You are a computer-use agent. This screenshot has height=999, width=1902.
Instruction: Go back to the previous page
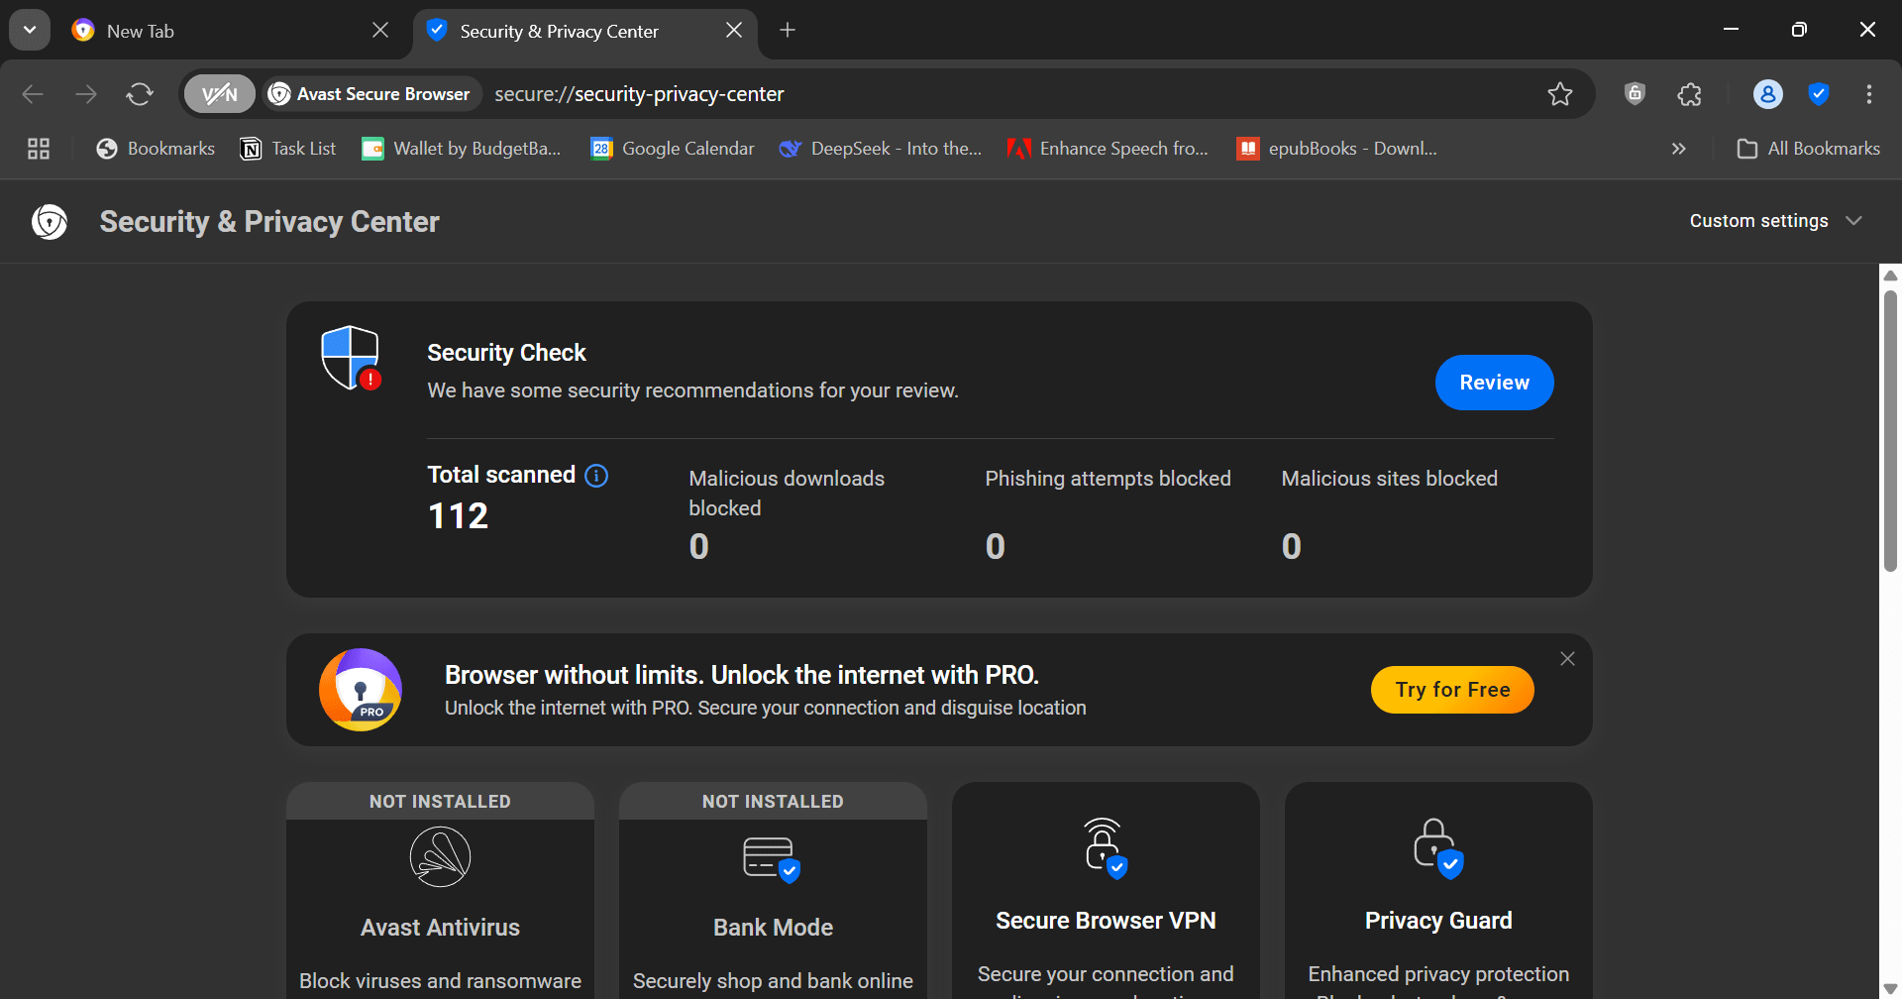point(33,94)
